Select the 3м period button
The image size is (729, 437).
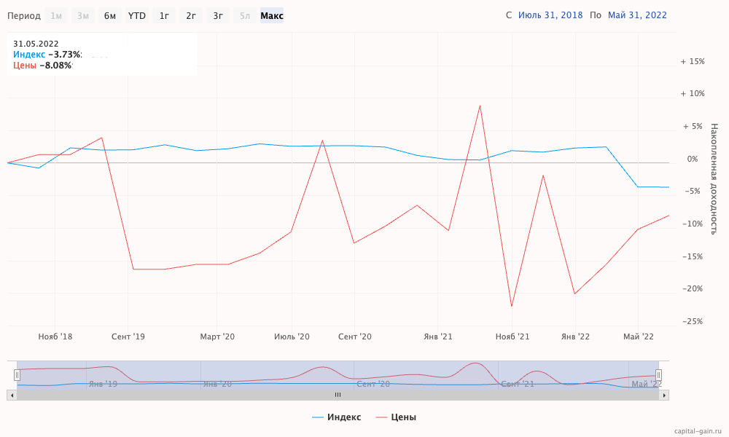tap(83, 16)
